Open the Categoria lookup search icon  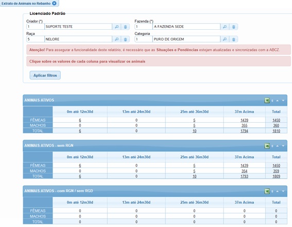click(x=225, y=39)
